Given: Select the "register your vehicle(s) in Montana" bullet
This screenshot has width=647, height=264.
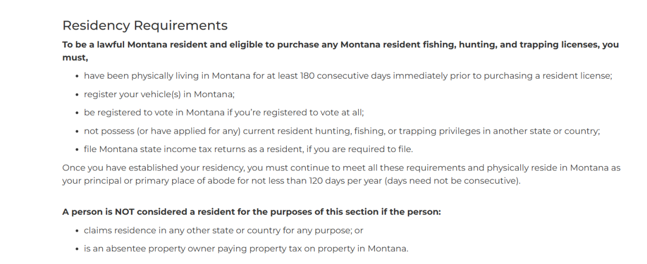Looking at the screenshot, I should click(159, 95).
